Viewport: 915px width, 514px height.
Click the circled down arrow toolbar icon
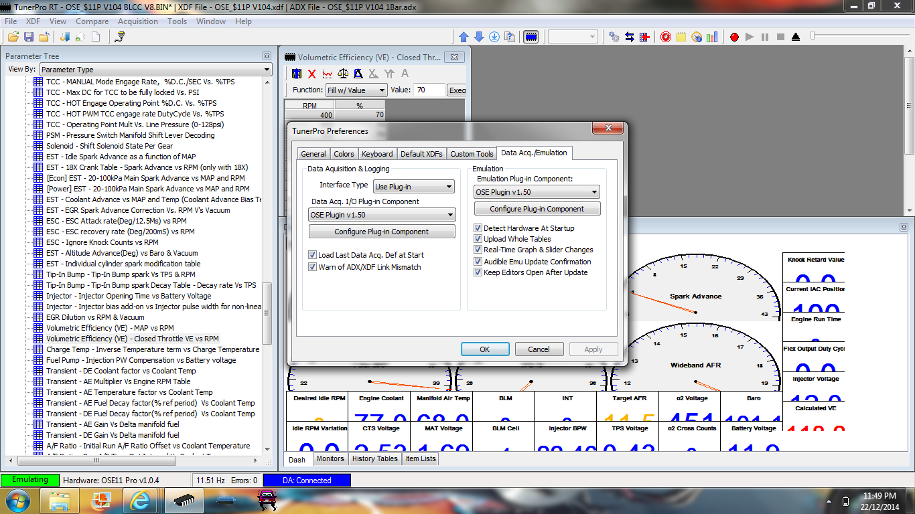point(494,37)
